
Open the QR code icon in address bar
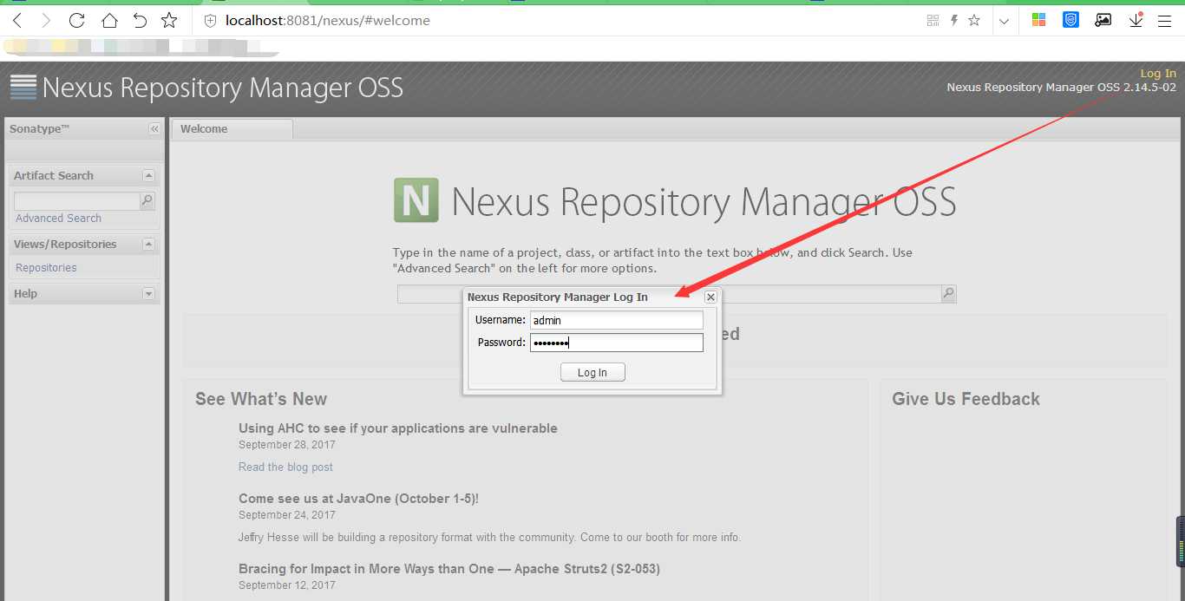(x=933, y=20)
